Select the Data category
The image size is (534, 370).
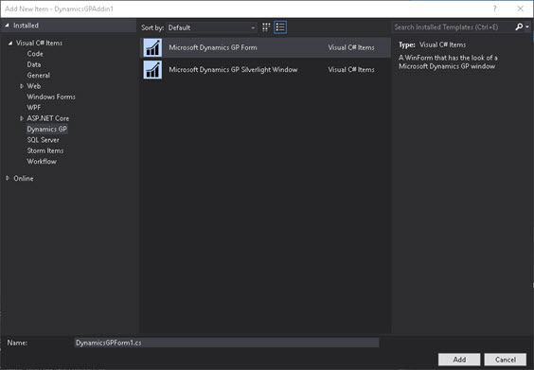34,64
